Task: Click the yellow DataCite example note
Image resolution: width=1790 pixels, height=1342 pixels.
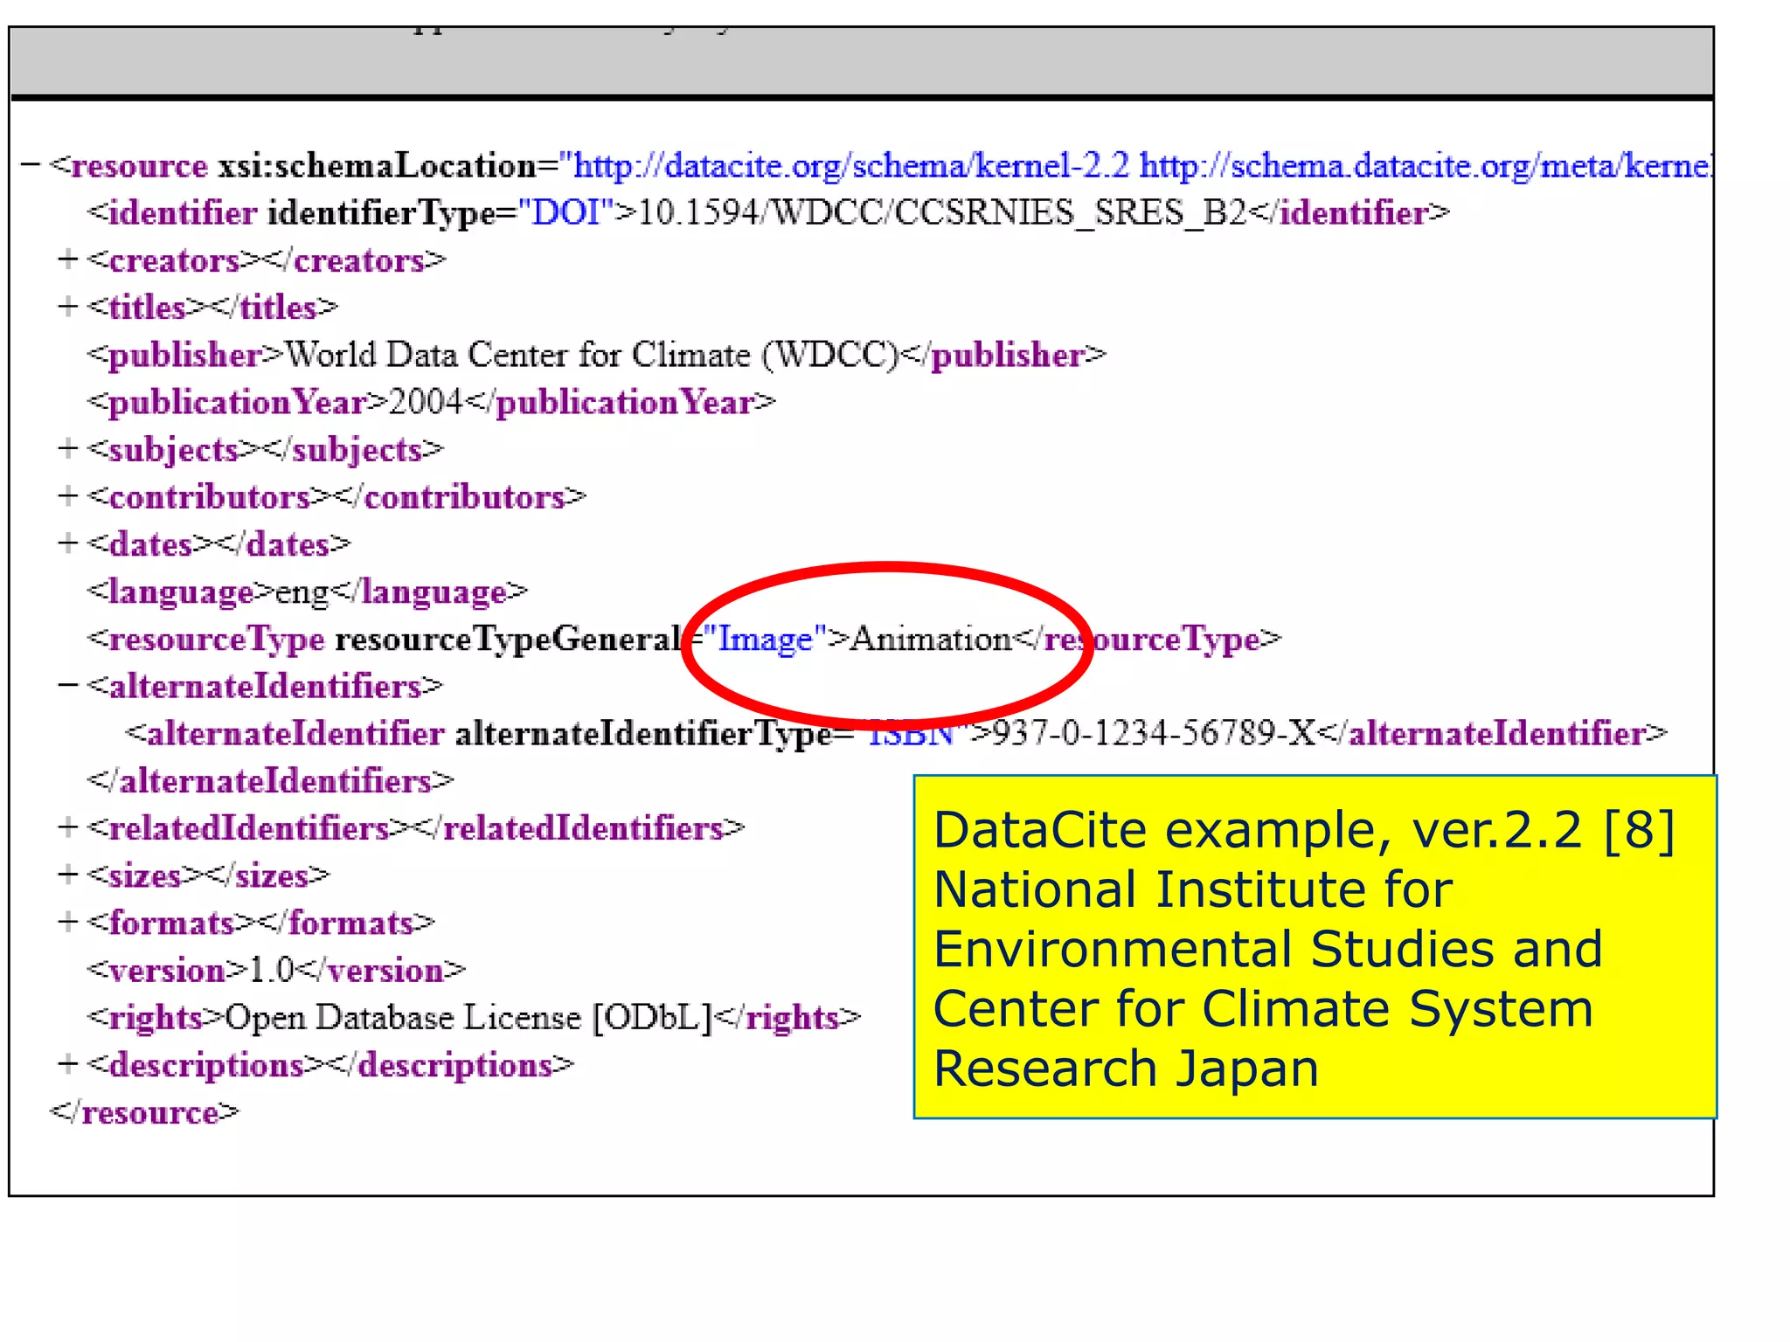Action: click(x=1315, y=946)
